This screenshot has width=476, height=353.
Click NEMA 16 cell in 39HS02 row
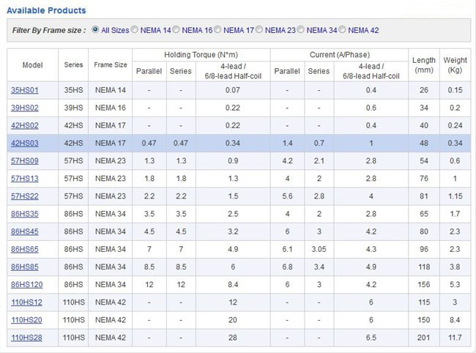click(110, 108)
